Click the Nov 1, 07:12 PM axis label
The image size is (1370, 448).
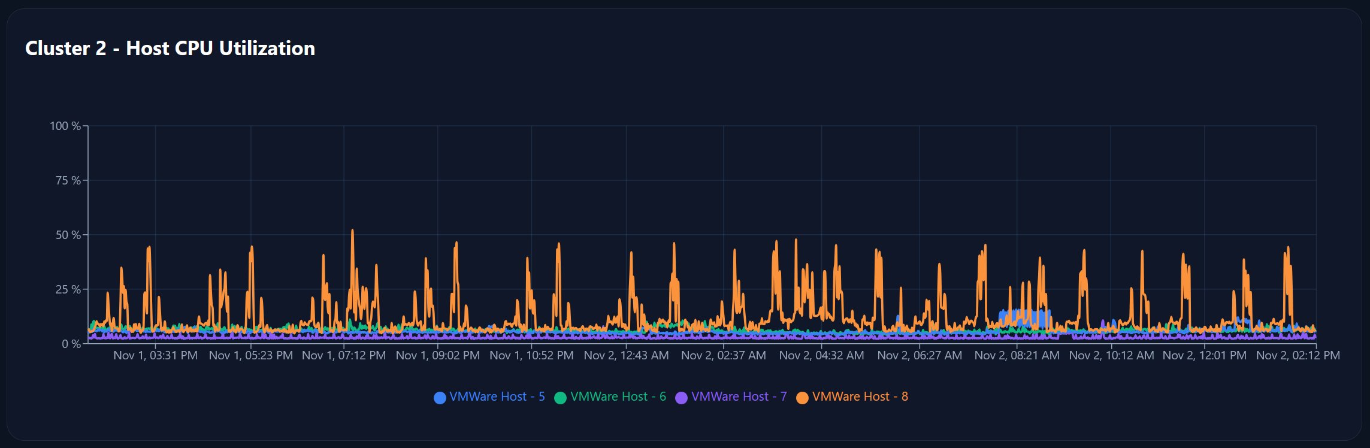point(344,355)
